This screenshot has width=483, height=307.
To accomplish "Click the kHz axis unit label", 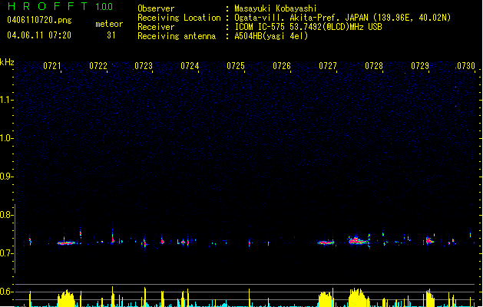I will (7, 62).
